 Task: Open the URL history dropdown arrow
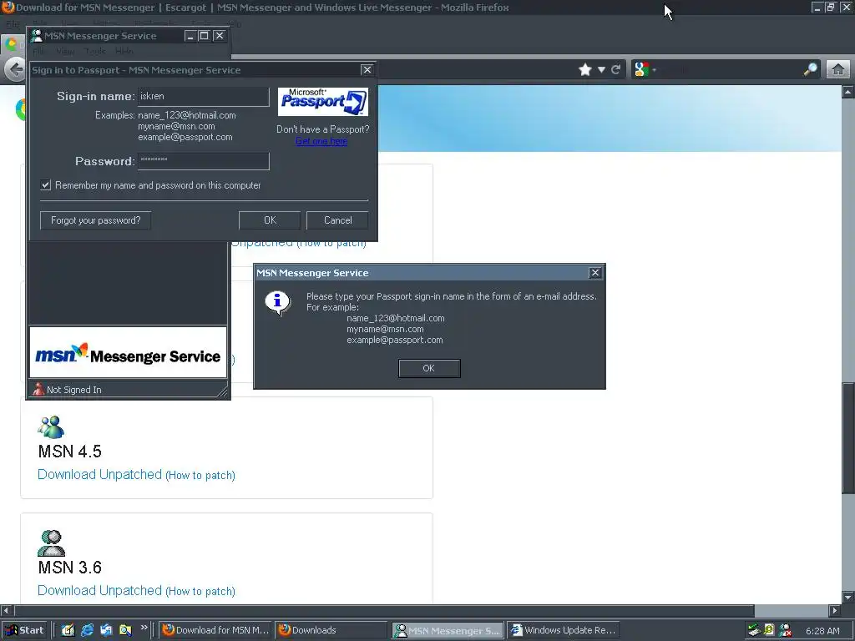coord(601,70)
